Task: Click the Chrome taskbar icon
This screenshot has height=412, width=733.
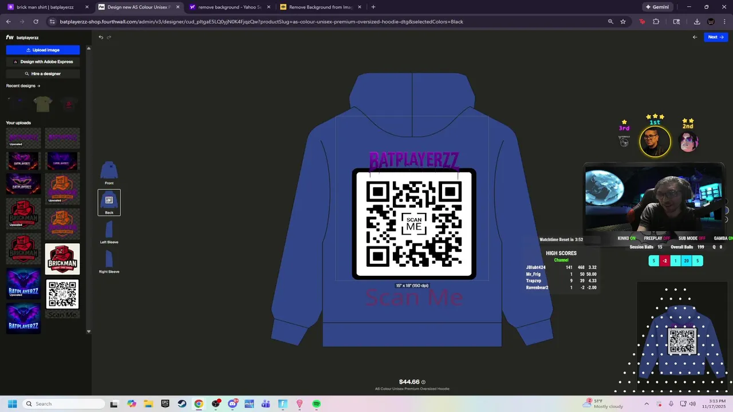Action: tap(199, 404)
